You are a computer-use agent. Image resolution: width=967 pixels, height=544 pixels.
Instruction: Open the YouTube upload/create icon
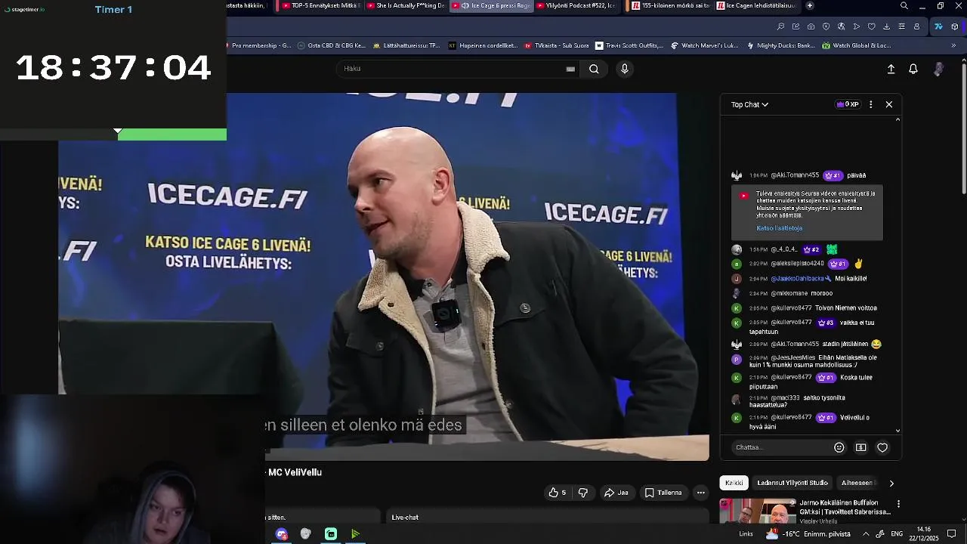click(891, 69)
